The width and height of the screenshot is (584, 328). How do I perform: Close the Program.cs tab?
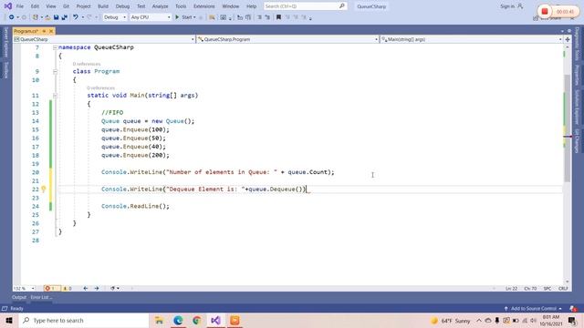51,31
